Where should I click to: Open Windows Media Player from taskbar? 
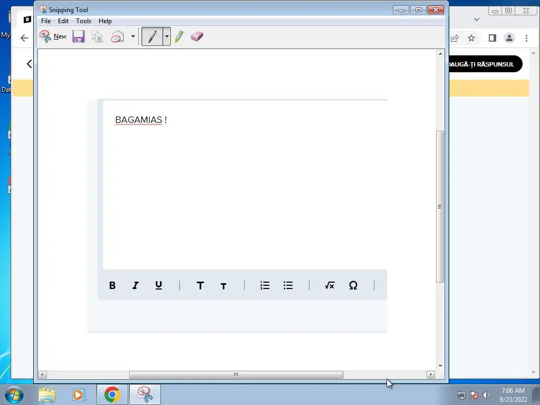click(79, 394)
